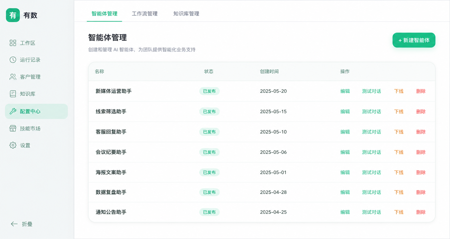Click the 数据复盘助手 name cell
This screenshot has width=450, height=239.
tap(111, 192)
